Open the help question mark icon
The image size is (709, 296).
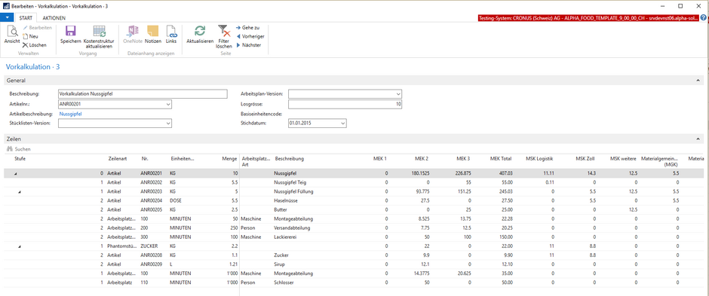click(703, 17)
